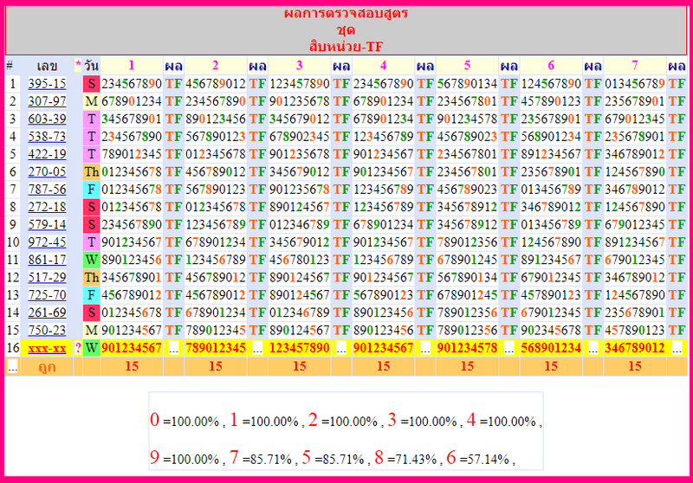
Task: Click the title ผลการตรวจสอบสูตร
Action: (346, 13)
